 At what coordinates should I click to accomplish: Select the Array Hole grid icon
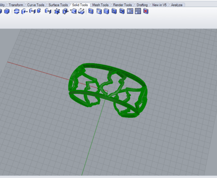point(138,11)
